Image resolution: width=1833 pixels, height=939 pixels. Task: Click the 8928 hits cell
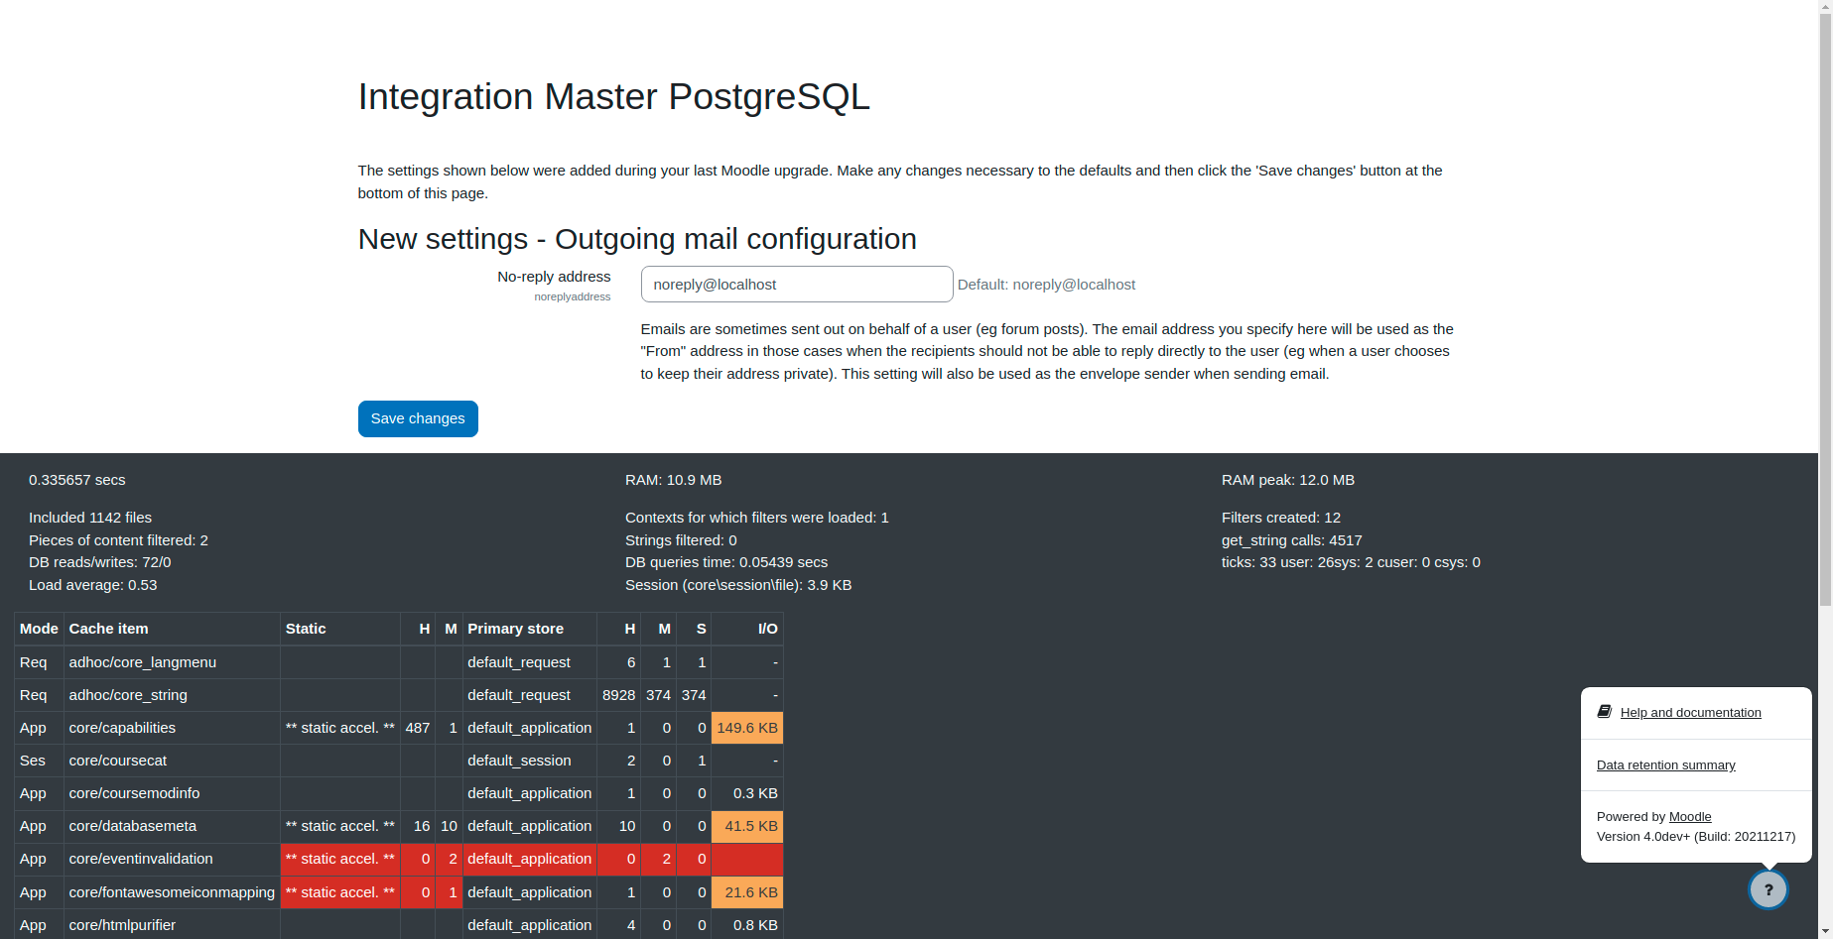[x=618, y=695]
